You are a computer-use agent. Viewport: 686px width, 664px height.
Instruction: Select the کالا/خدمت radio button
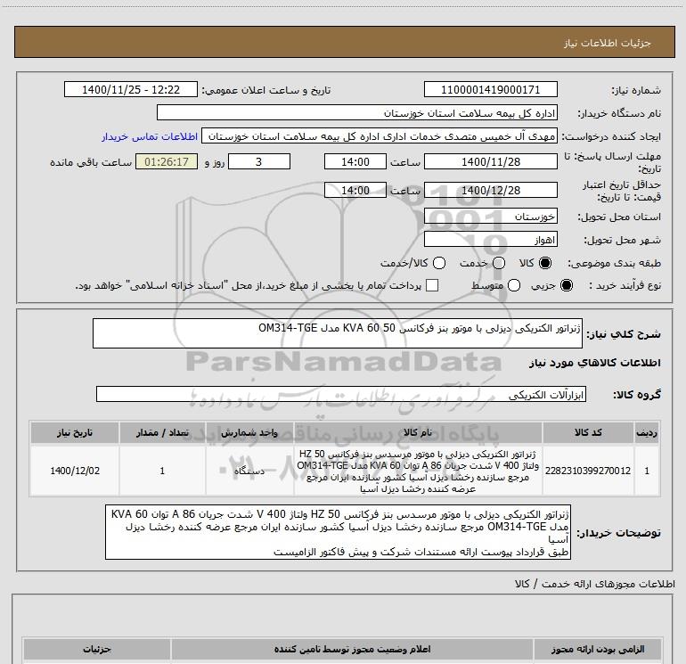pyautogui.click(x=439, y=263)
